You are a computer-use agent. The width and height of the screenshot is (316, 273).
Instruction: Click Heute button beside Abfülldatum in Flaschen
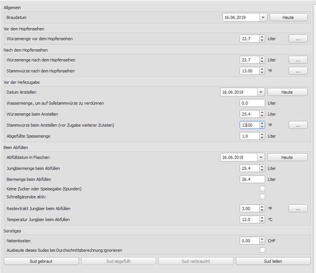point(287,157)
